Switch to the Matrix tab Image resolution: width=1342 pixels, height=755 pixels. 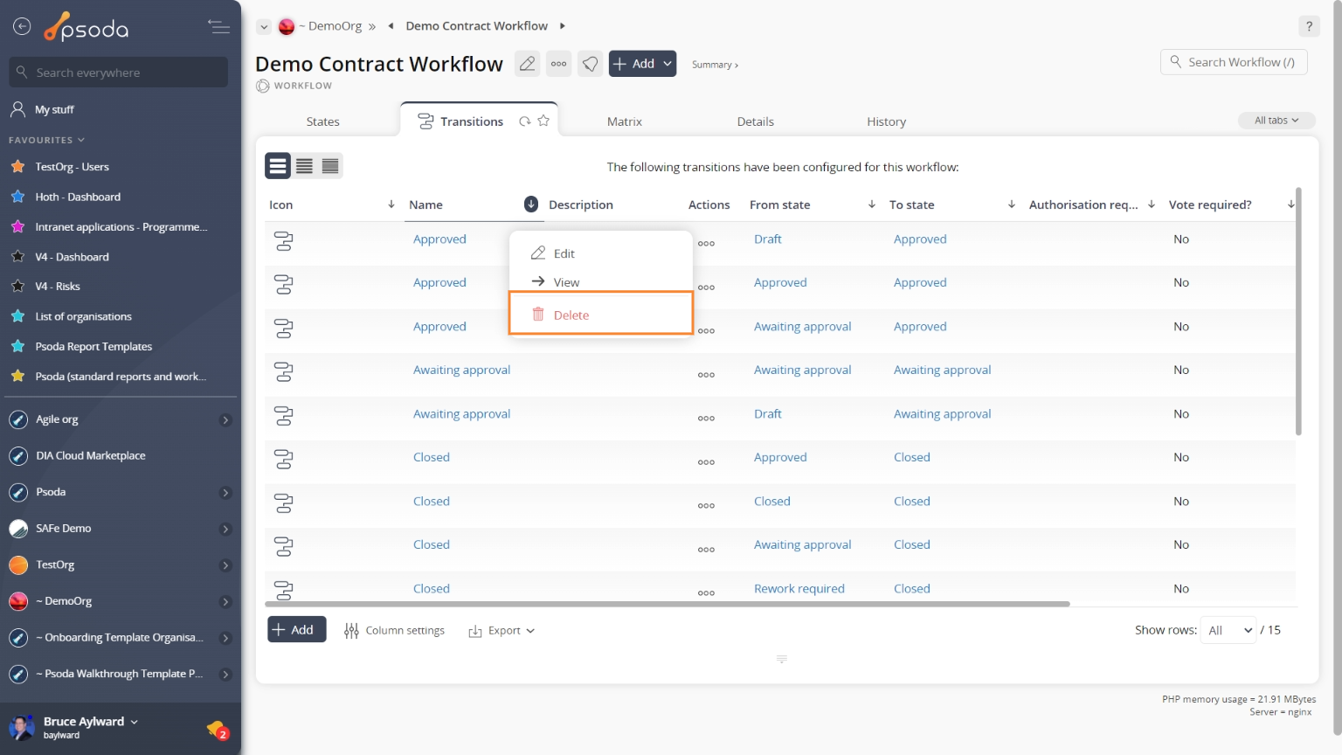point(625,121)
